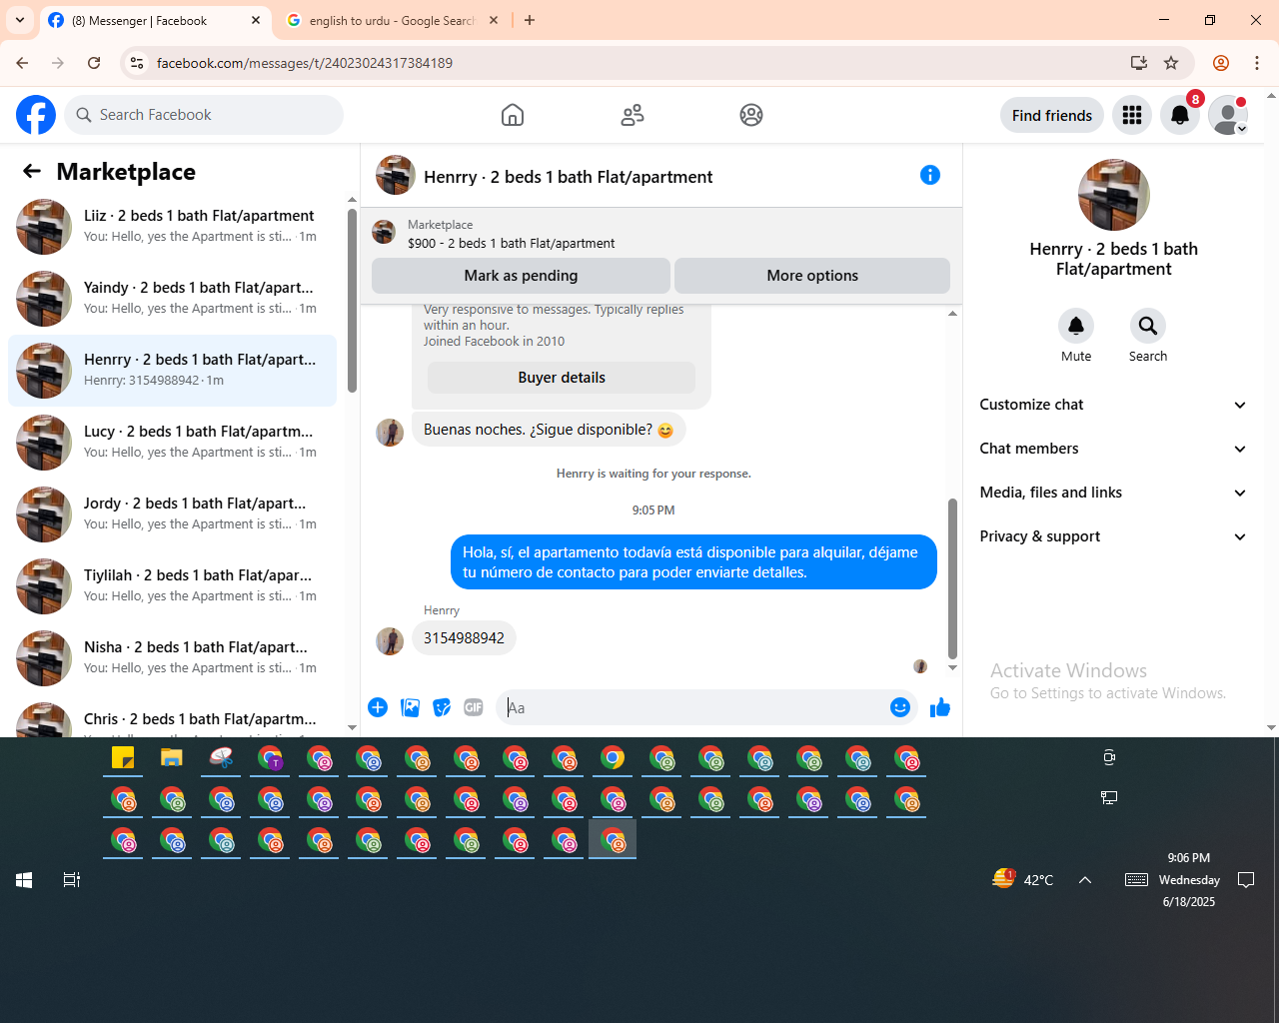Click the chat messages scrollbar
This screenshot has width=1279, height=1023.
[952, 579]
